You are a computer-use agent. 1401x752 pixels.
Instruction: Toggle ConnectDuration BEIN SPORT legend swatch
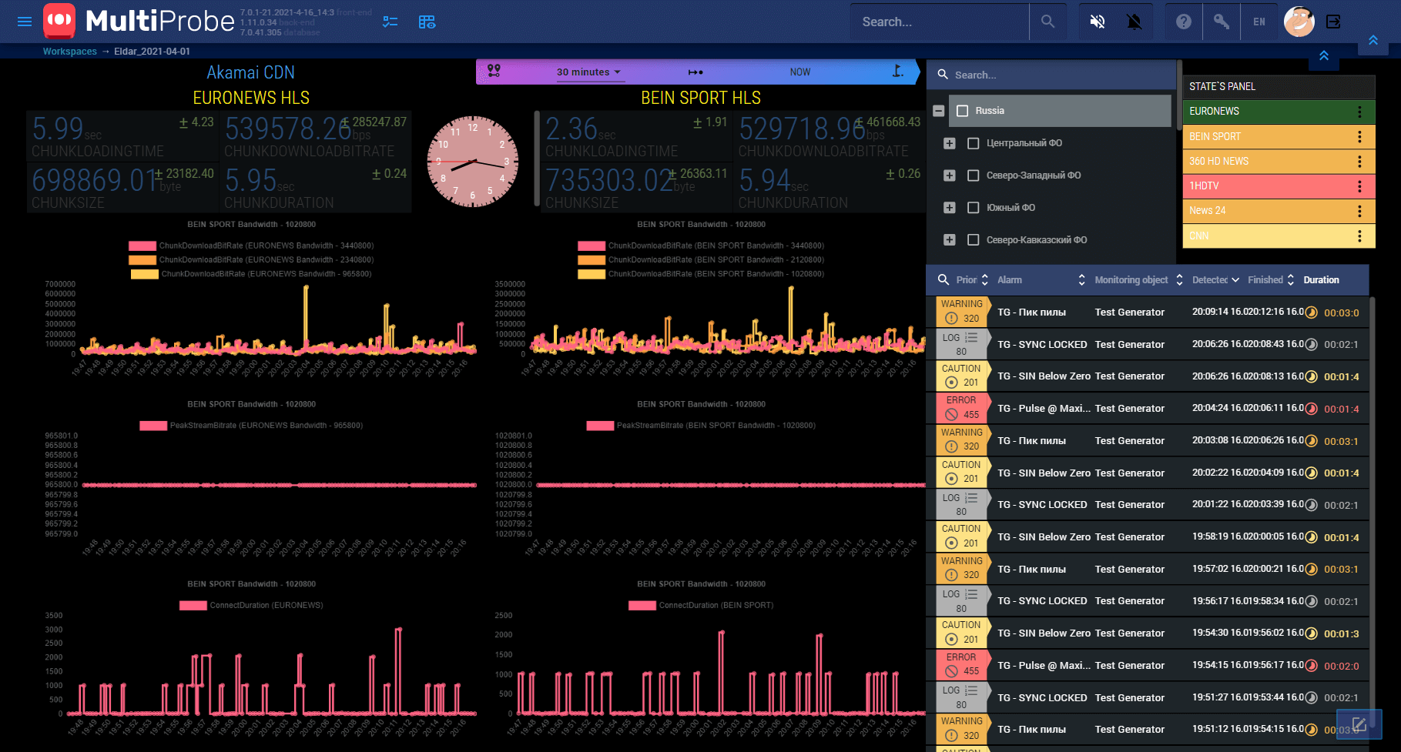click(642, 606)
